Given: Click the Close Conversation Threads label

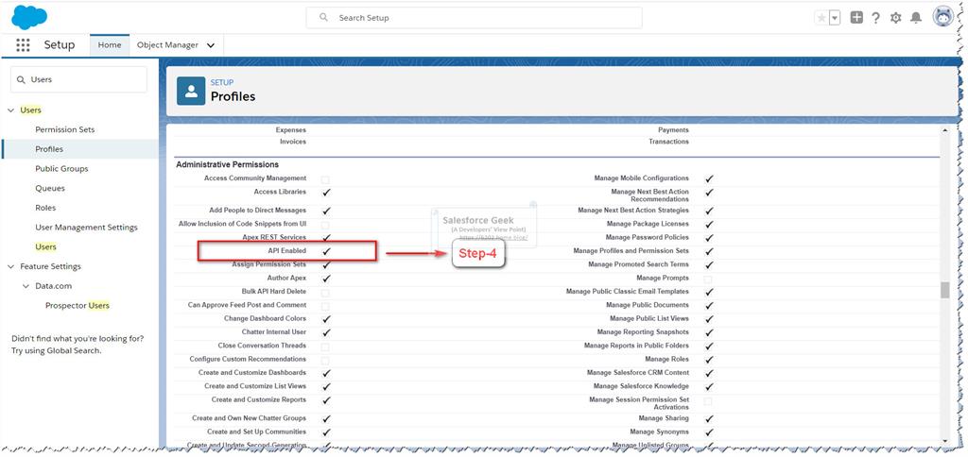Looking at the screenshot, I should click(x=262, y=346).
